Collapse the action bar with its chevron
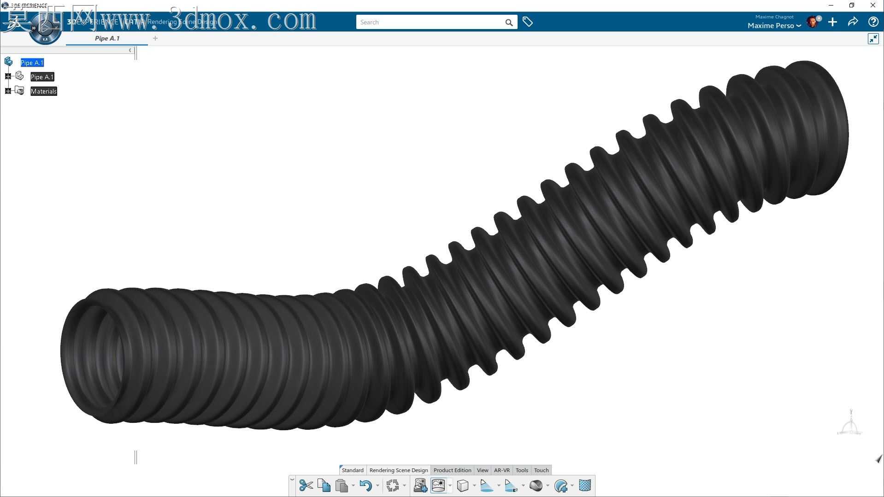Viewport: 884px width, 497px height. pyautogui.click(x=292, y=479)
